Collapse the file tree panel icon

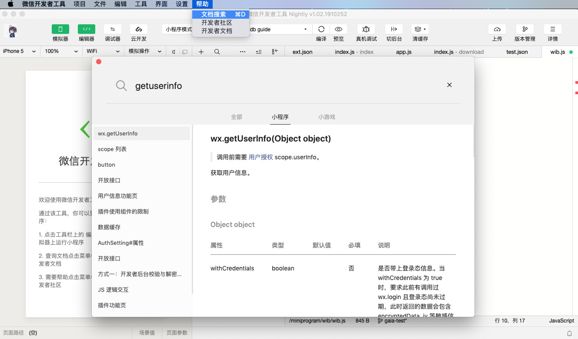[x=275, y=52]
